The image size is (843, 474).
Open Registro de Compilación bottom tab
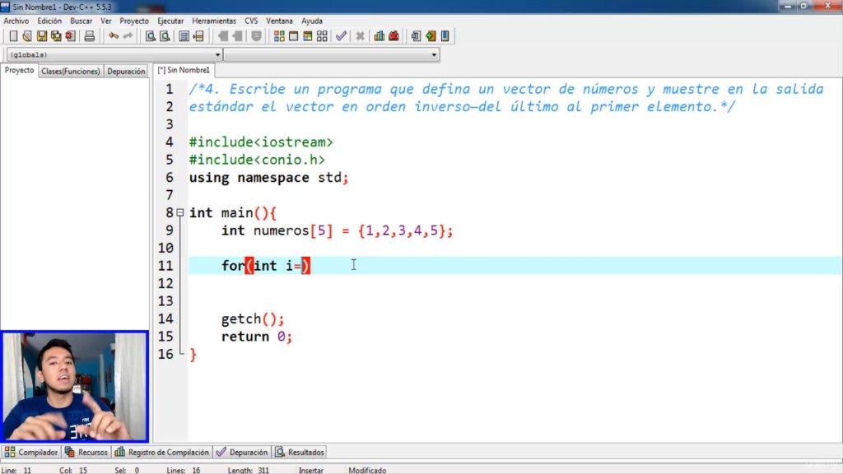click(x=162, y=452)
